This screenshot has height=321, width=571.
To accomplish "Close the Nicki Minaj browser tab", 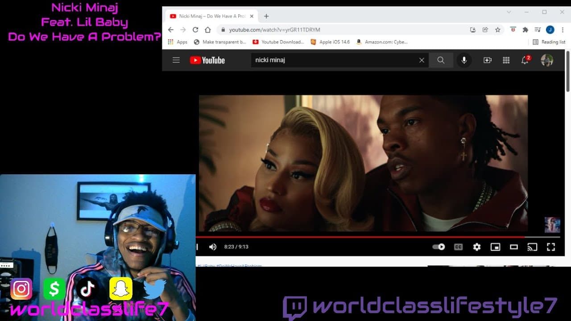I will pyautogui.click(x=252, y=16).
